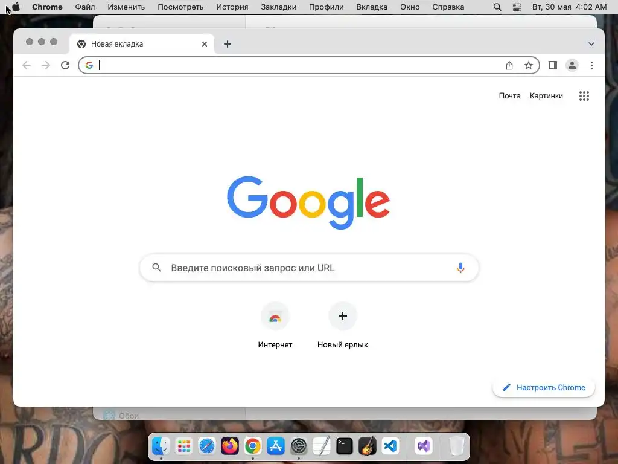Click Обои in the background window

pyautogui.click(x=129, y=416)
